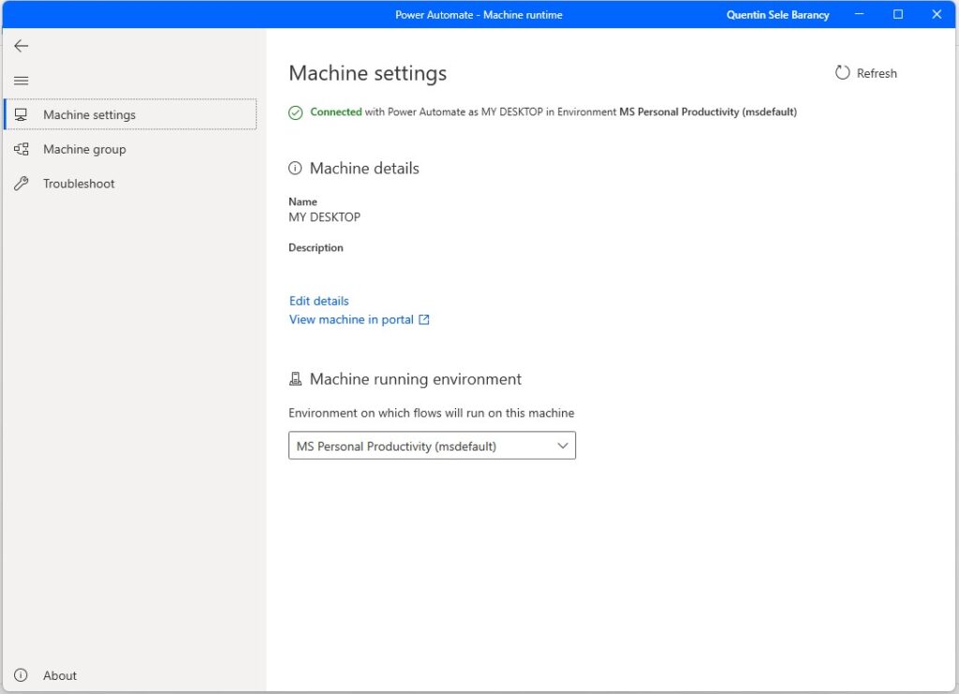Screen dimensions: 959x694
Task: Open Troubleshoot via its wrench icon
Action: [21, 184]
